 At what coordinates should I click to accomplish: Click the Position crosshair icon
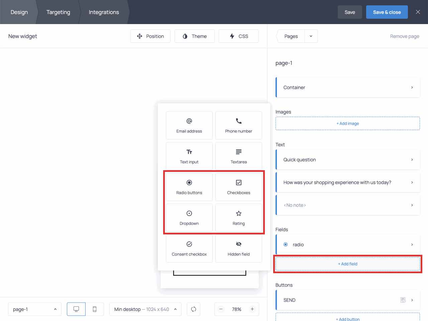(x=139, y=36)
